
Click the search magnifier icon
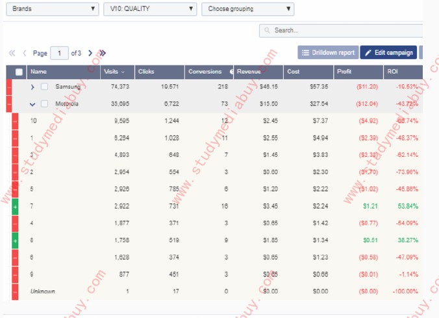coord(267,30)
